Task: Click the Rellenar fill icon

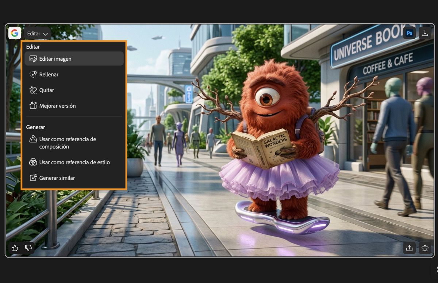Action: pos(33,74)
